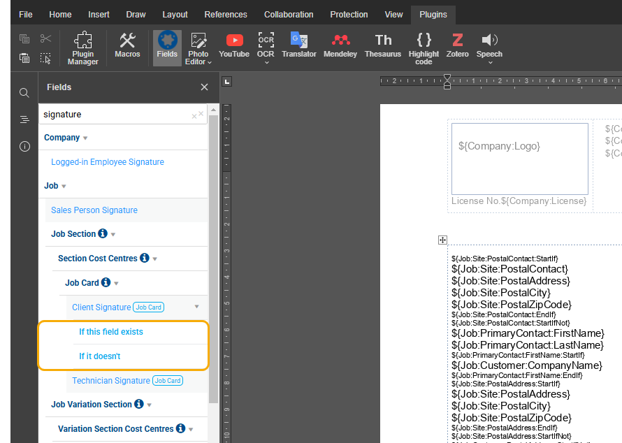Click the signature search input field
Viewport: 622px width, 443px height.
pyautogui.click(x=115, y=115)
